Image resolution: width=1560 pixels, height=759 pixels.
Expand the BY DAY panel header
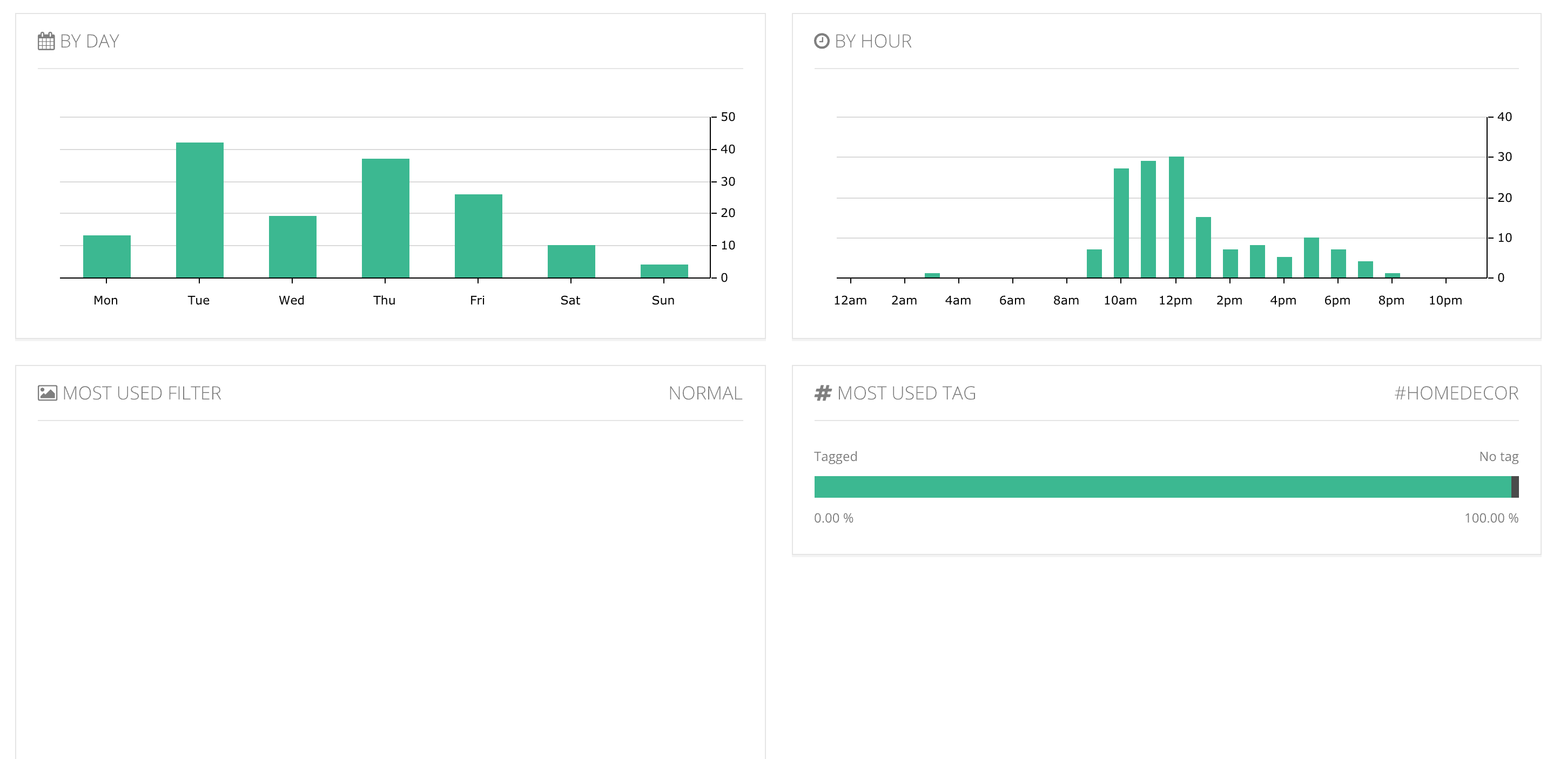tap(90, 40)
